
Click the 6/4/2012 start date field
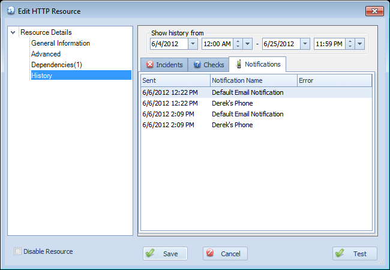coord(169,44)
